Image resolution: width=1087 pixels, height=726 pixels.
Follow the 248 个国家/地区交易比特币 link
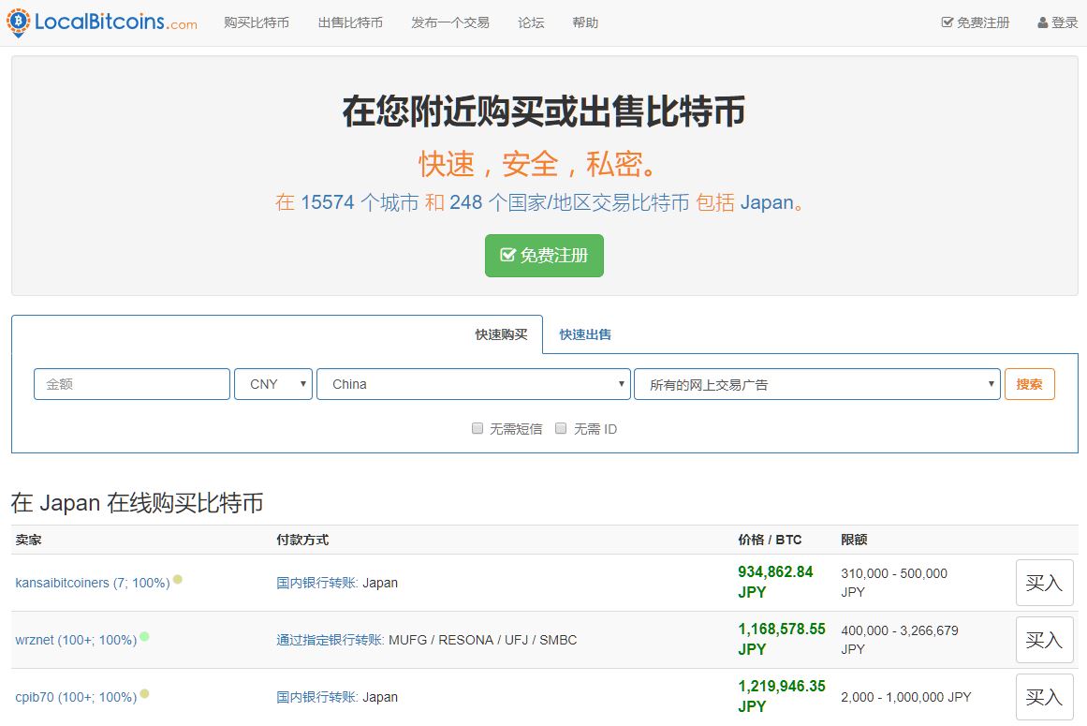(x=569, y=202)
